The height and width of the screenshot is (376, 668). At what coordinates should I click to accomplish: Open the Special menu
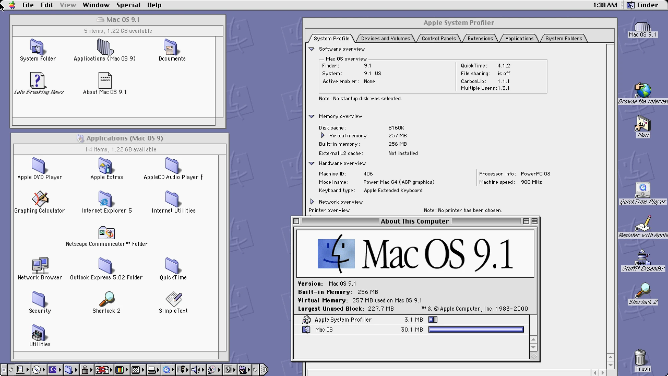click(x=128, y=5)
